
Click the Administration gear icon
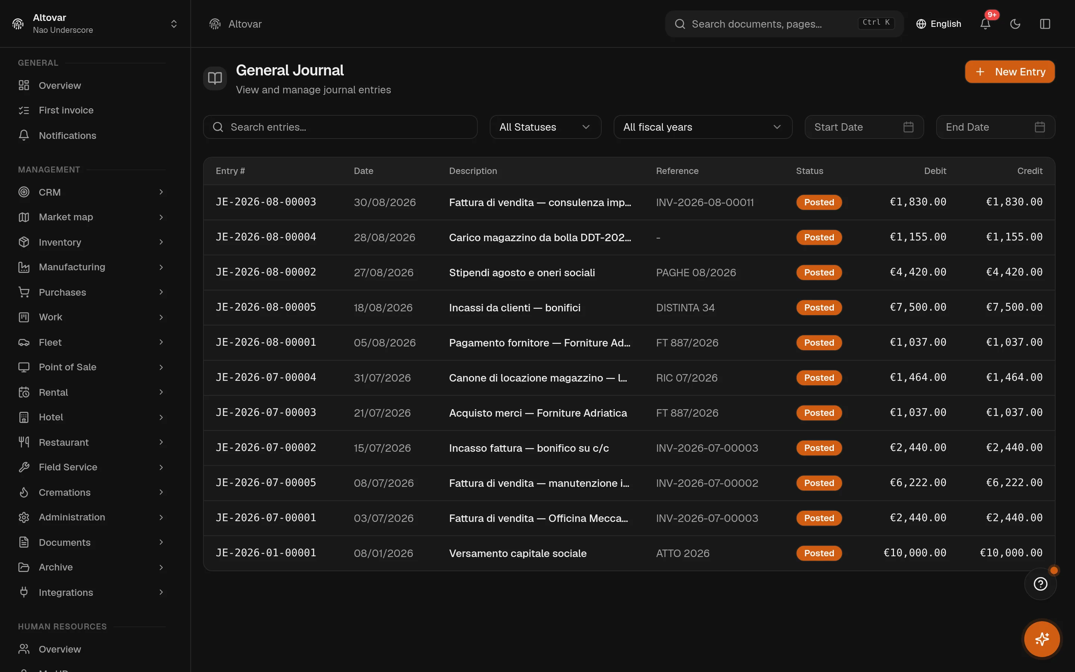[x=24, y=517]
